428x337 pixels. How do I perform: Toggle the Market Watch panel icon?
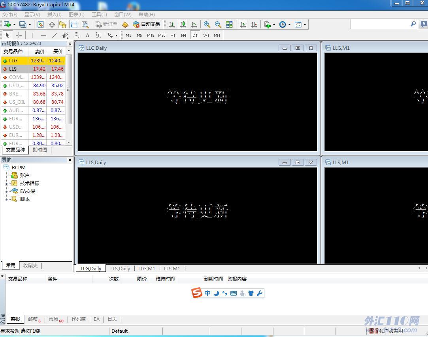(x=41, y=24)
